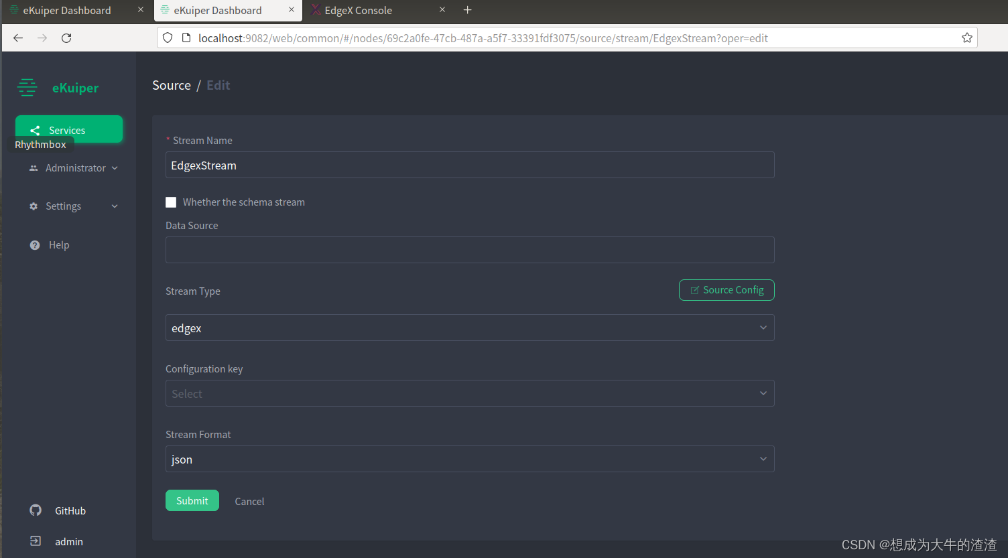Toggle Whether the schema stream checkbox

point(171,202)
